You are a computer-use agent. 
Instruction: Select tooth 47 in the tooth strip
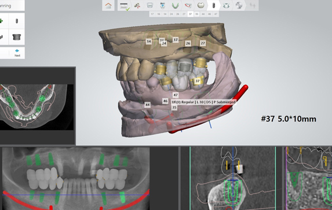[x=216, y=14]
